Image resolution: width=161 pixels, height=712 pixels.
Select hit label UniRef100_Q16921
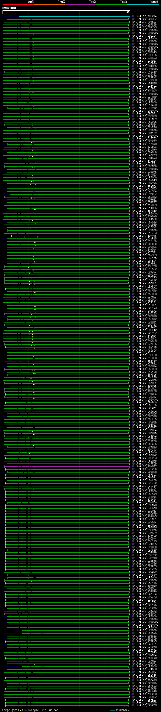point(144,88)
